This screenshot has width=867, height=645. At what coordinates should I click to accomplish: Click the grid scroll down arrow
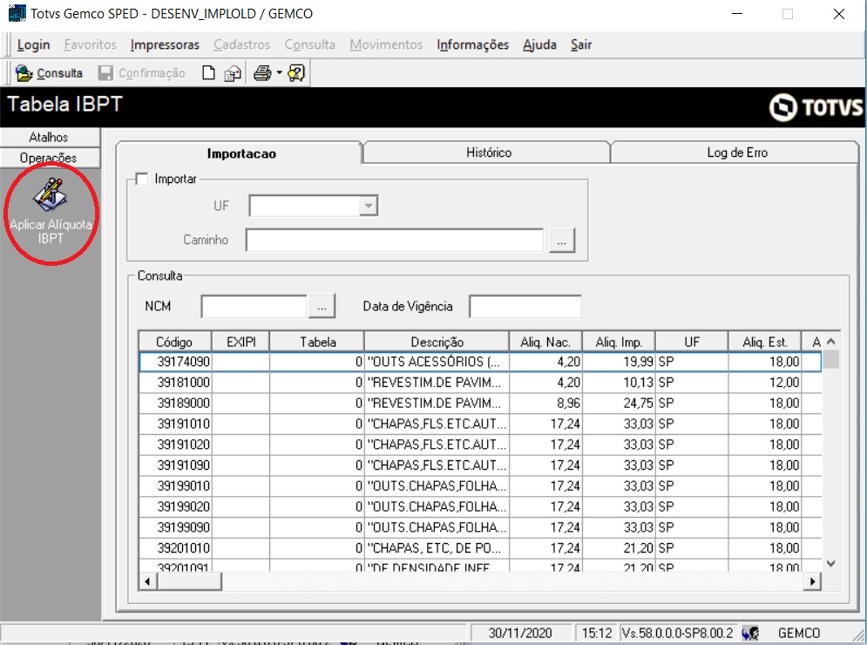click(830, 563)
